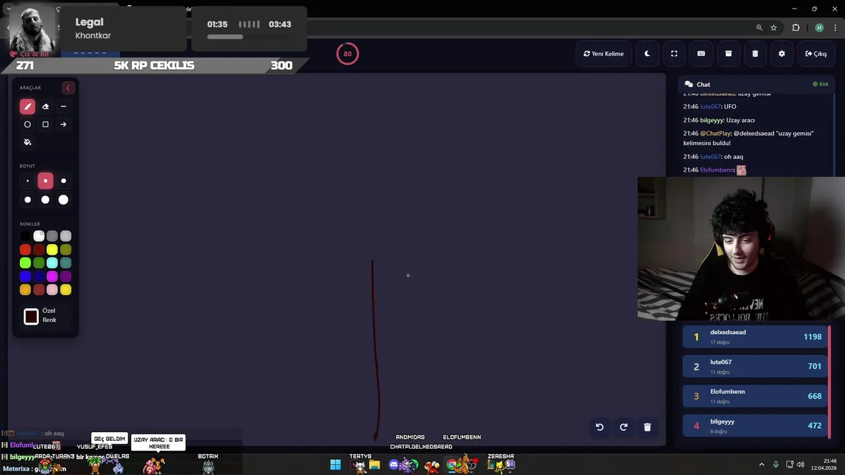Click the @ChatPlay announcement message
The image size is (845, 475).
click(749, 138)
